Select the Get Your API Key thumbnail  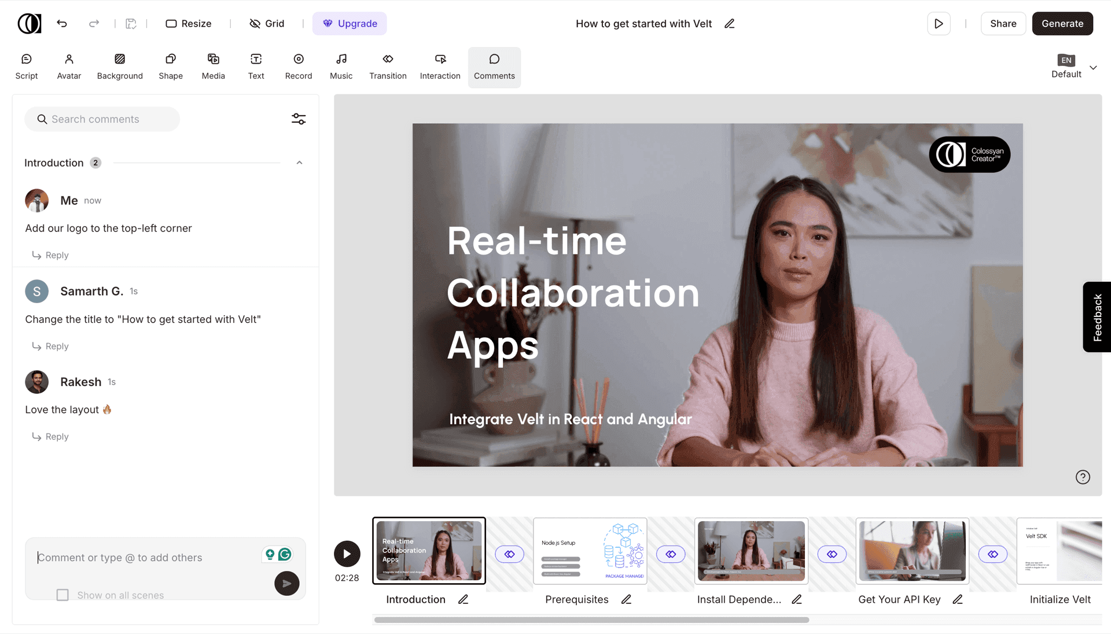[912, 551]
